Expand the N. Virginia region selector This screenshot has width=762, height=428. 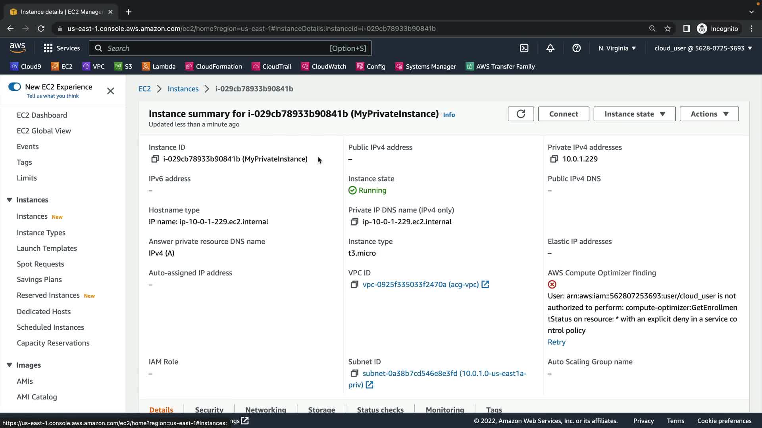click(617, 48)
